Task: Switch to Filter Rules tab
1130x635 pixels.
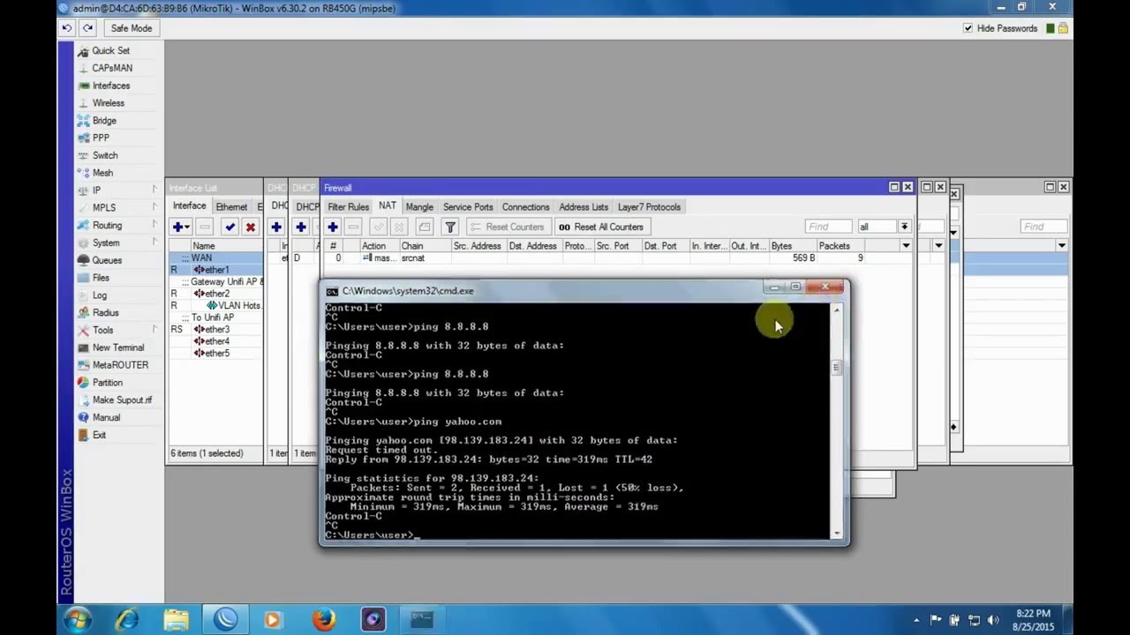Action: point(348,207)
